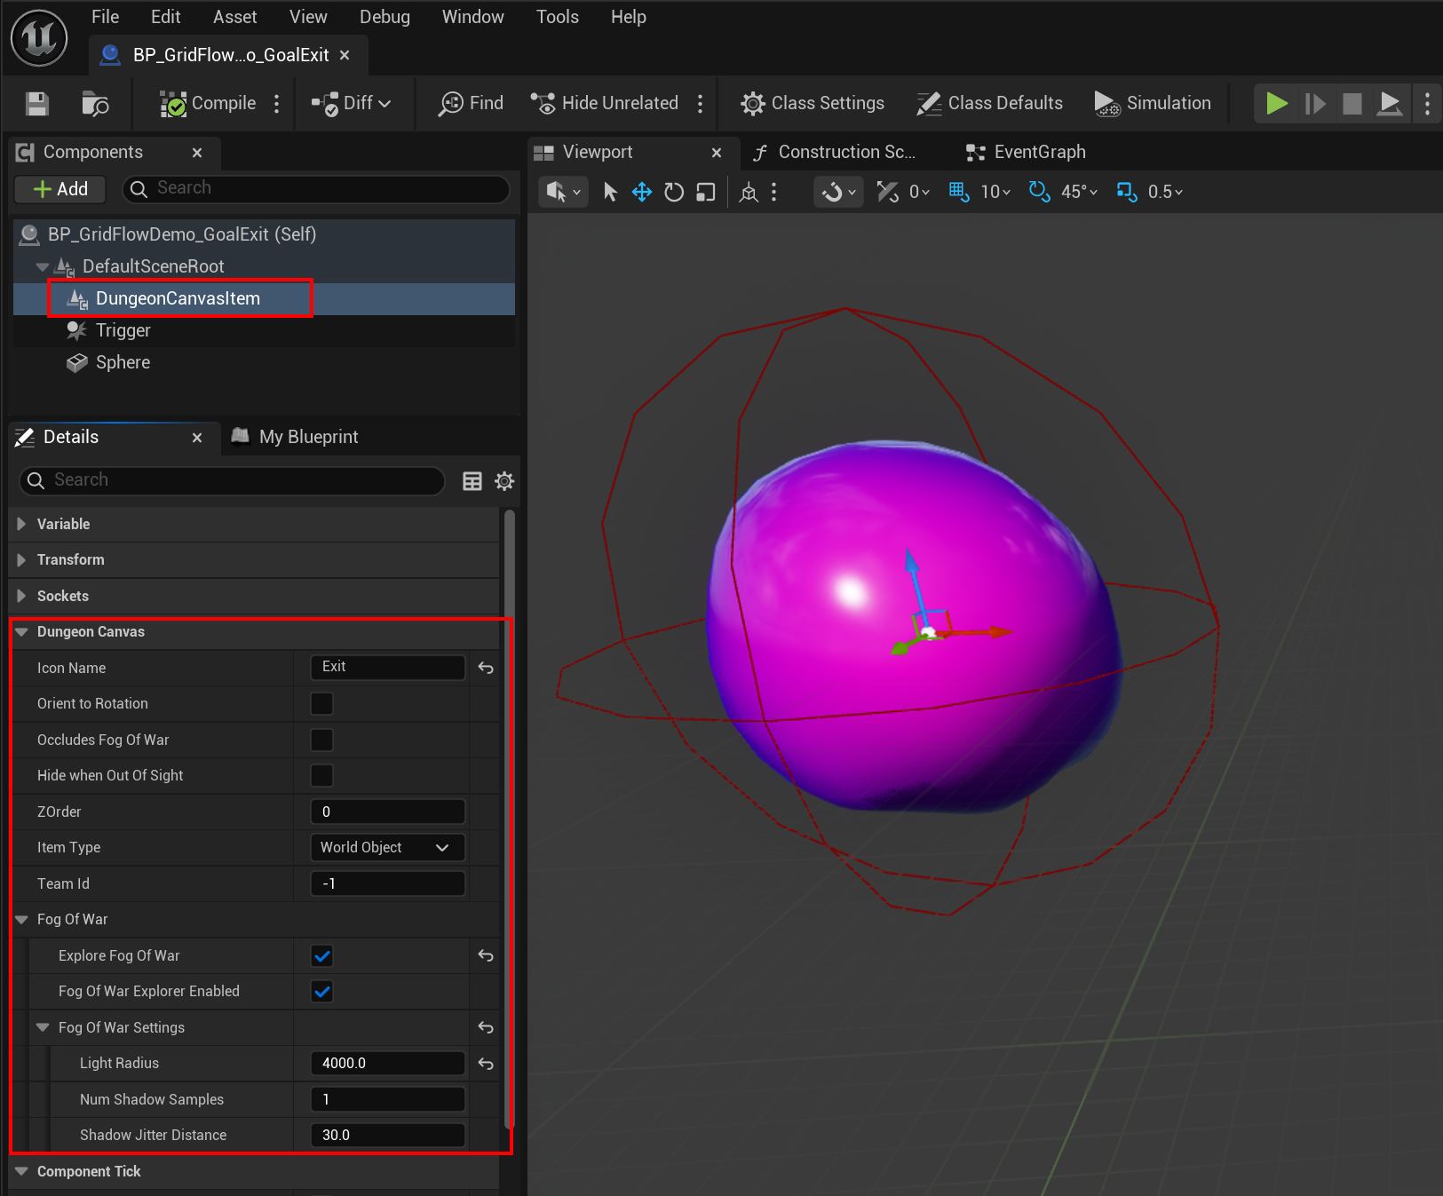The width and height of the screenshot is (1443, 1196).
Task: Open the Item Type World Object dropdown
Action: 387,848
